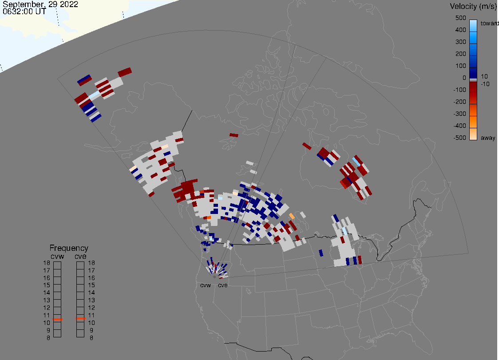The width and height of the screenshot is (499, 360).
Task: Select the '-300' velocity scale label
Action: (x=460, y=114)
